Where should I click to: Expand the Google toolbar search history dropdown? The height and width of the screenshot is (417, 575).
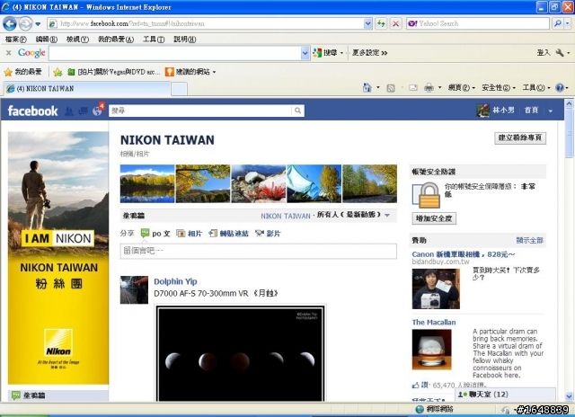coord(305,53)
